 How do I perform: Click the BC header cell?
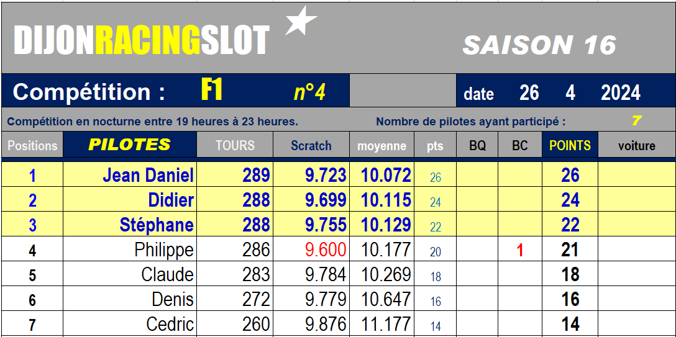point(520,145)
